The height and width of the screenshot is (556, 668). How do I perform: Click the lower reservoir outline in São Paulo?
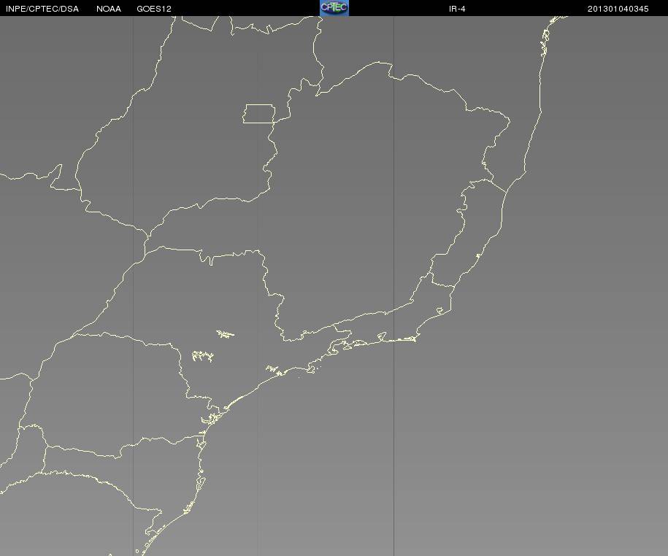pos(203,356)
